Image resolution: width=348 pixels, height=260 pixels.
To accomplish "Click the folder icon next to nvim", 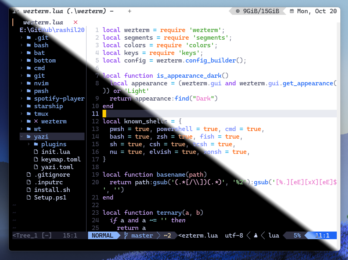I will [28, 83].
